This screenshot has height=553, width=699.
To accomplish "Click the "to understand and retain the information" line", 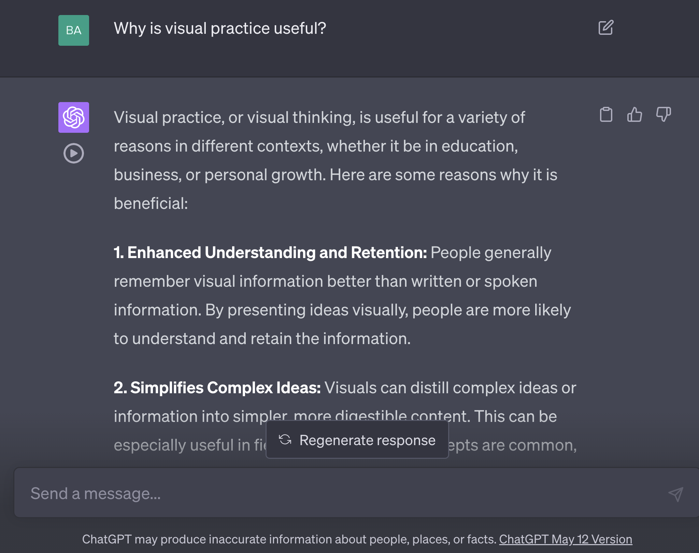I will (262, 339).
